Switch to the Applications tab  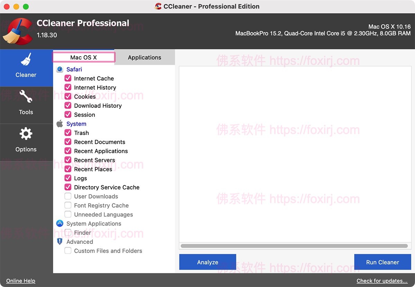(x=145, y=57)
